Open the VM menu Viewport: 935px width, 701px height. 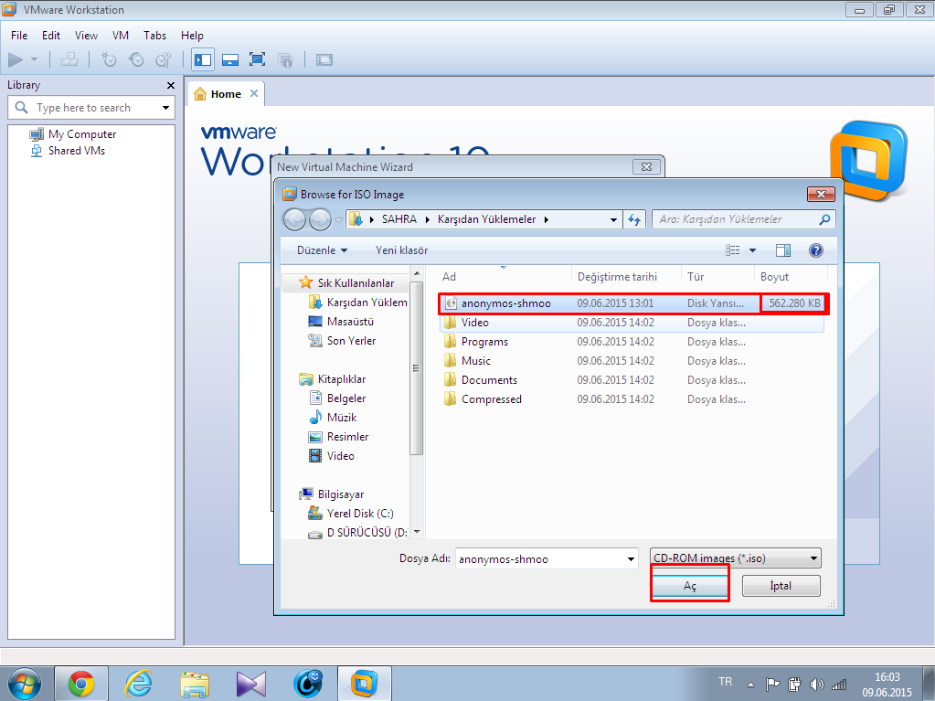[x=121, y=36]
